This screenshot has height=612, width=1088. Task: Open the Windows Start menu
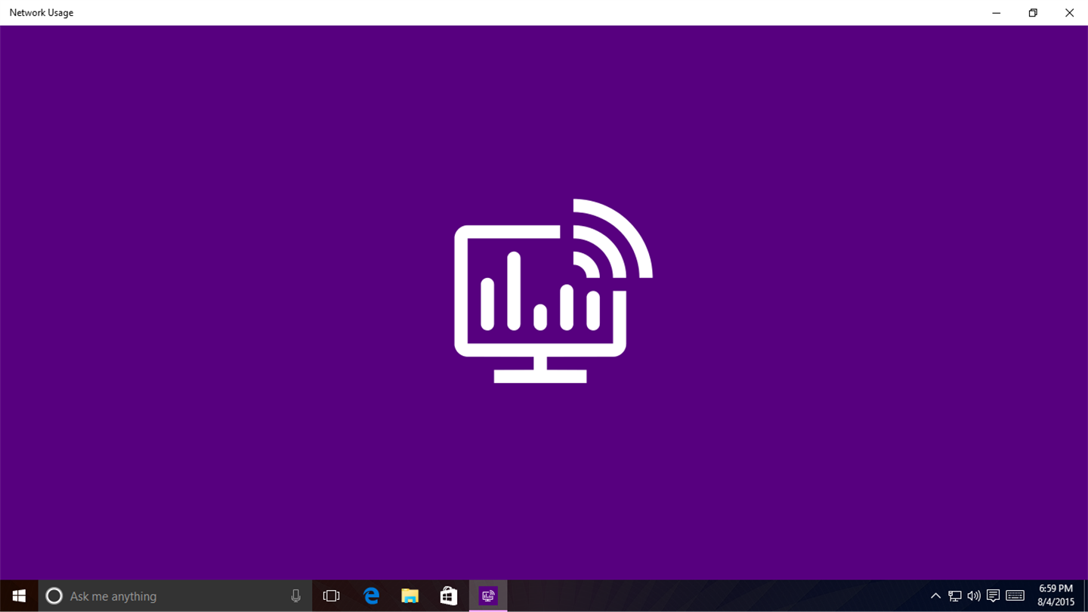point(19,596)
